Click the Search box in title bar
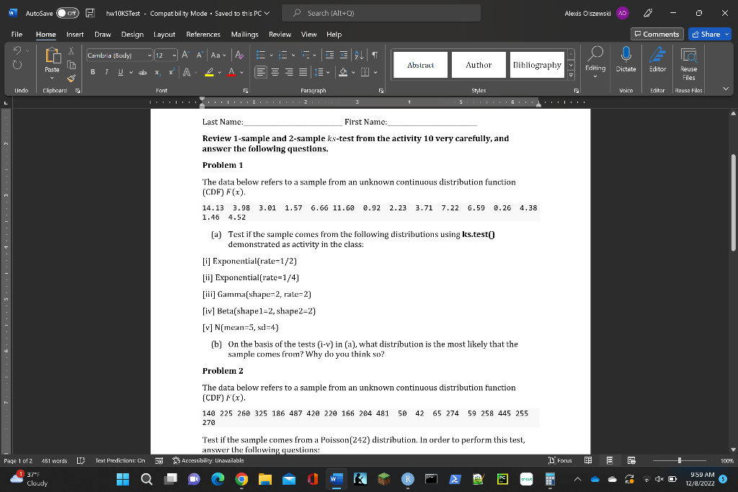738x492 pixels. tap(381, 13)
